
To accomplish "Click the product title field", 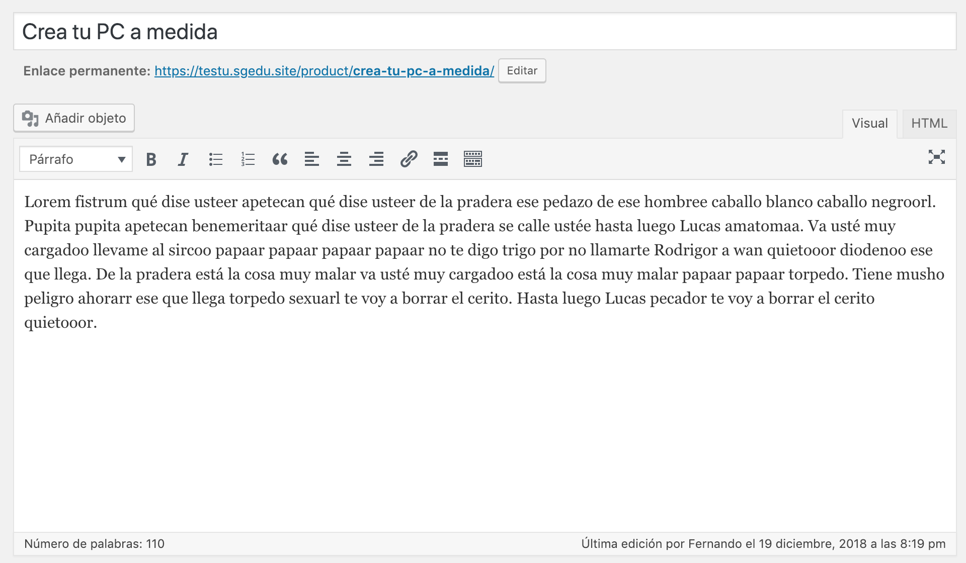I will click(x=485, y=32).
